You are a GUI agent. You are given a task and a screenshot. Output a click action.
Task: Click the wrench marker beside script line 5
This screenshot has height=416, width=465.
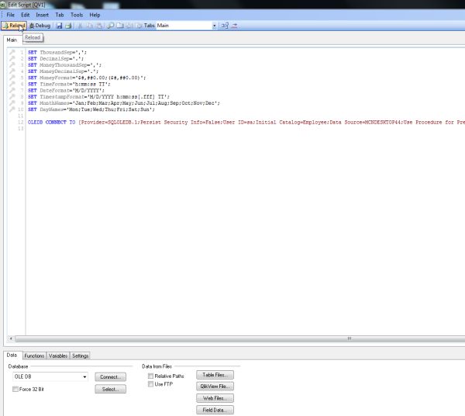(12, 78)
